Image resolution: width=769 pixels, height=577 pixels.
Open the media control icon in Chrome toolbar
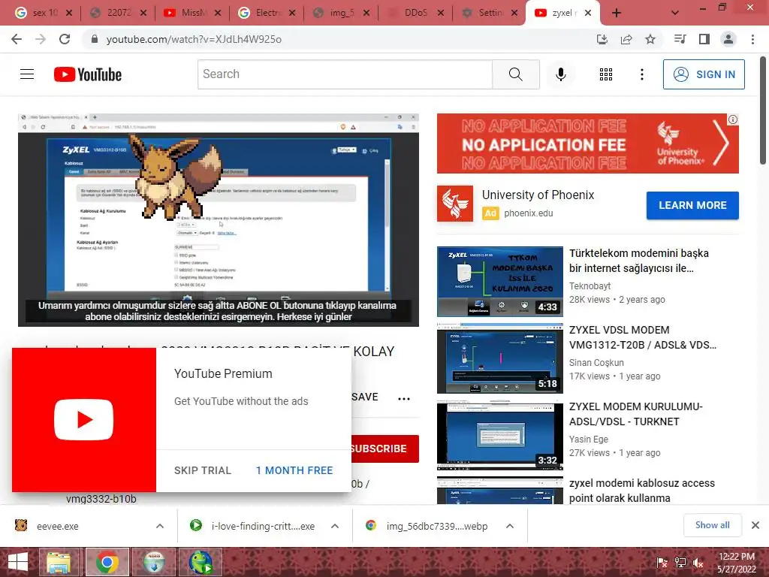pyautogui.click(x=680, y=39)
